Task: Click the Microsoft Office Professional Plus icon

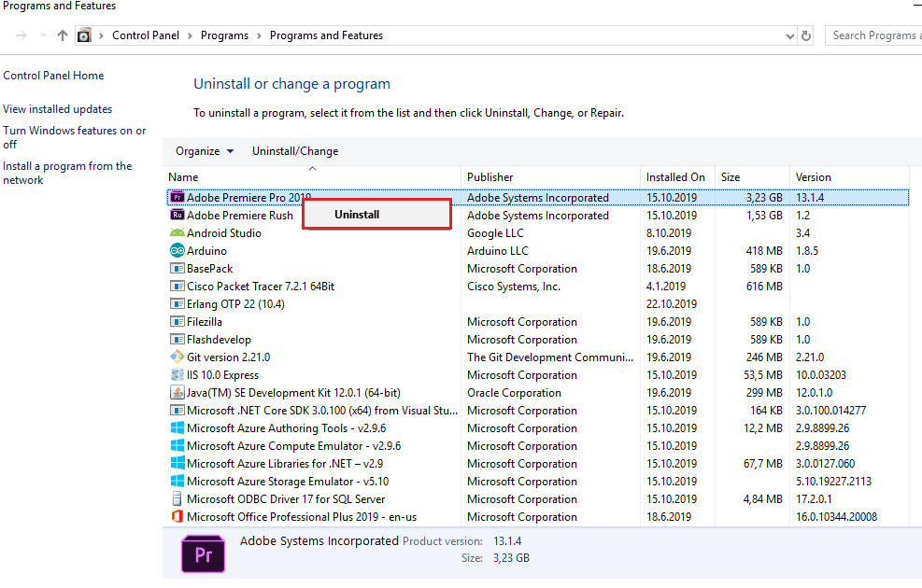Action: [177, 517]
